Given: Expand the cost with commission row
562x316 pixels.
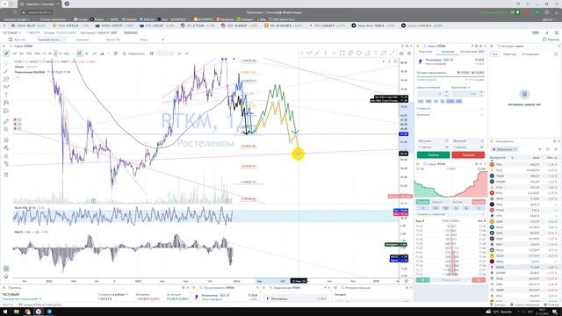Looking at the screenshot, I should tap(450, 214).
